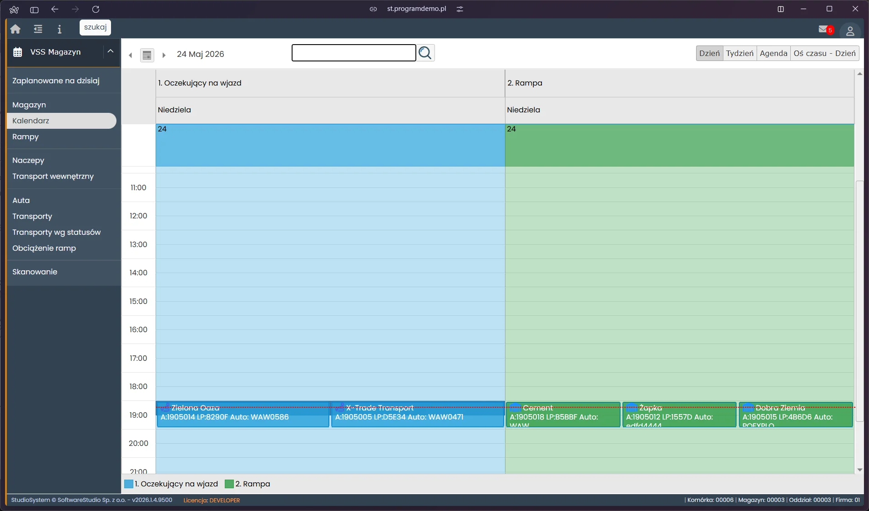Viewport: 869px width, 511px height.
Task: Switch to Dzień view
Action: point(709,53)
